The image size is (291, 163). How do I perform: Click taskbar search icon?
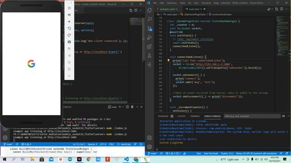click(x=14, y=159)
